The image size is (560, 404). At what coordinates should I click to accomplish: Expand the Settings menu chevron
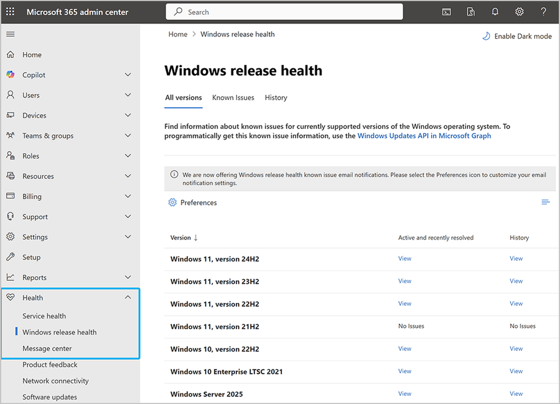coord(128,236)
